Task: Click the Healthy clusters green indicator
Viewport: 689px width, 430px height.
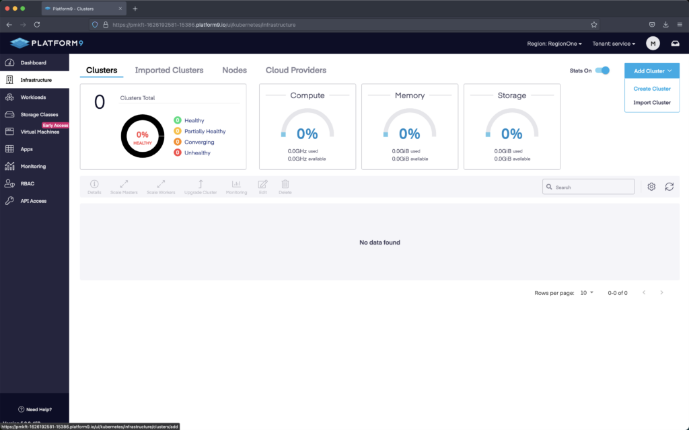Action: click(x=178, y=120)
